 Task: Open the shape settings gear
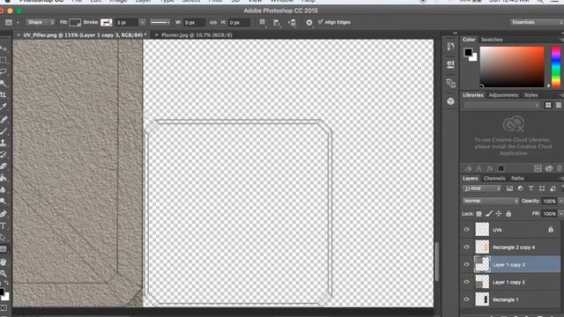309,23
